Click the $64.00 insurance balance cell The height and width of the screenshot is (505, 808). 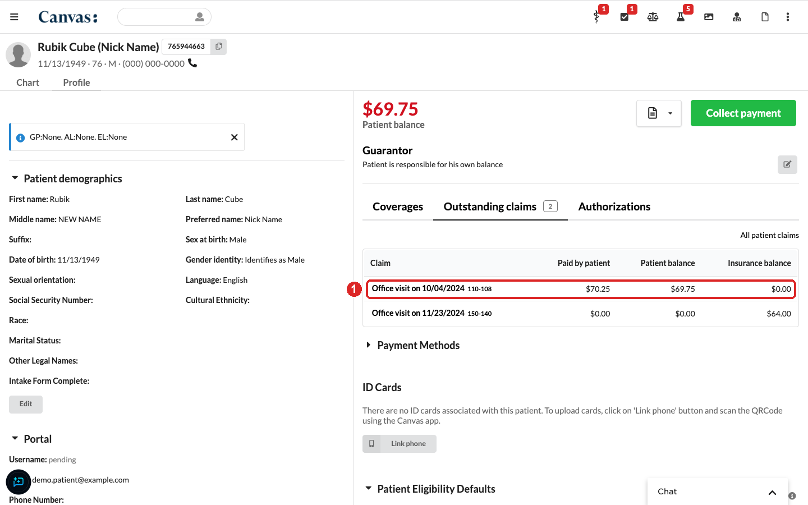[x=779, y=314]
